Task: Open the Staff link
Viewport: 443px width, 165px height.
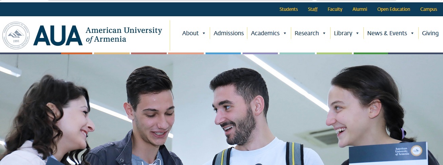Action: (313, 9)
